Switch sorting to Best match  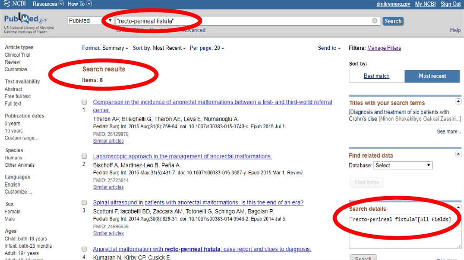377,76
